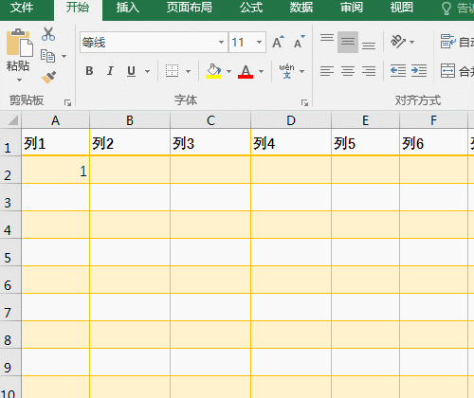Open font settings dialog launcher
This screenshot has width=474, height=398.
pyautogui.click(x=304, y=102)
